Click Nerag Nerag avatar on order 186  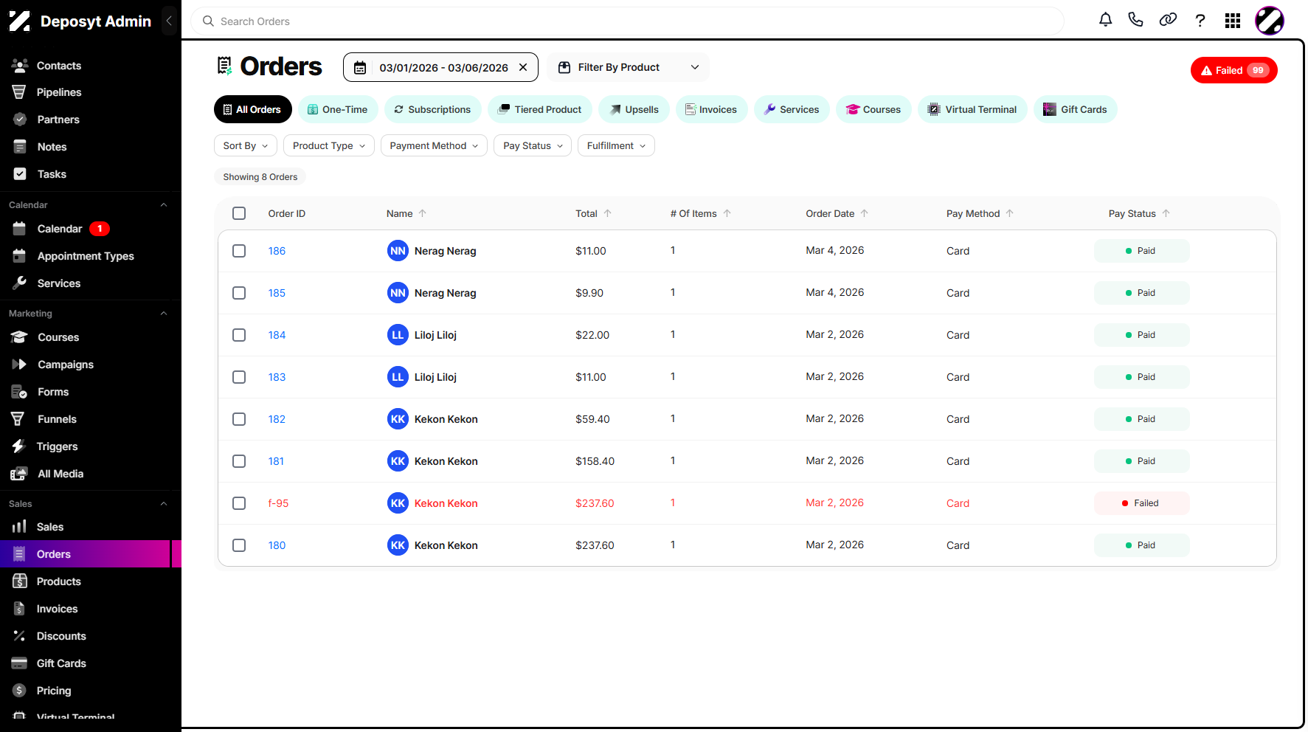coord(398,251)
